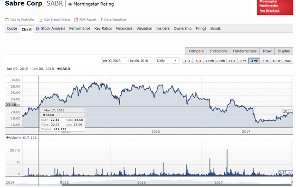Screen dimensions: 296x188
Task: Click the end date field Jan 08, 2018
Action: click(141, 61)
